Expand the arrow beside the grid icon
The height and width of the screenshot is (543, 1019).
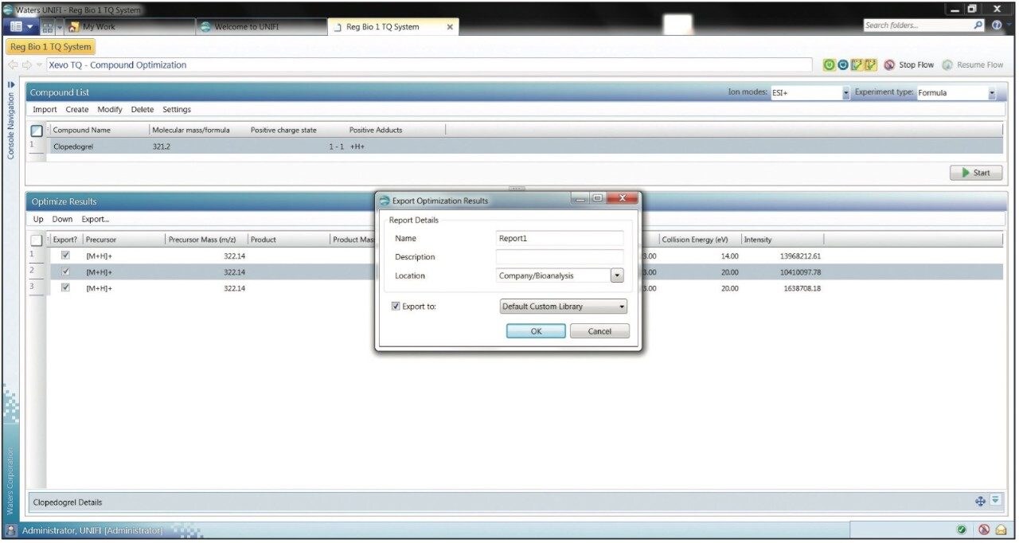(59, 26)
